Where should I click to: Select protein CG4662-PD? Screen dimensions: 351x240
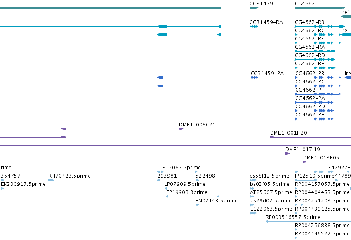tap(310, 107)
